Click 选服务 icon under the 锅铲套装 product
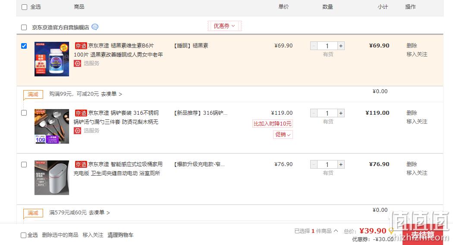453x245 pixels. point(77,131)
